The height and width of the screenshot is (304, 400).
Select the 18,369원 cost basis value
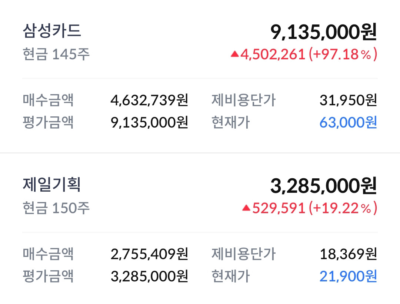(348, 254)
